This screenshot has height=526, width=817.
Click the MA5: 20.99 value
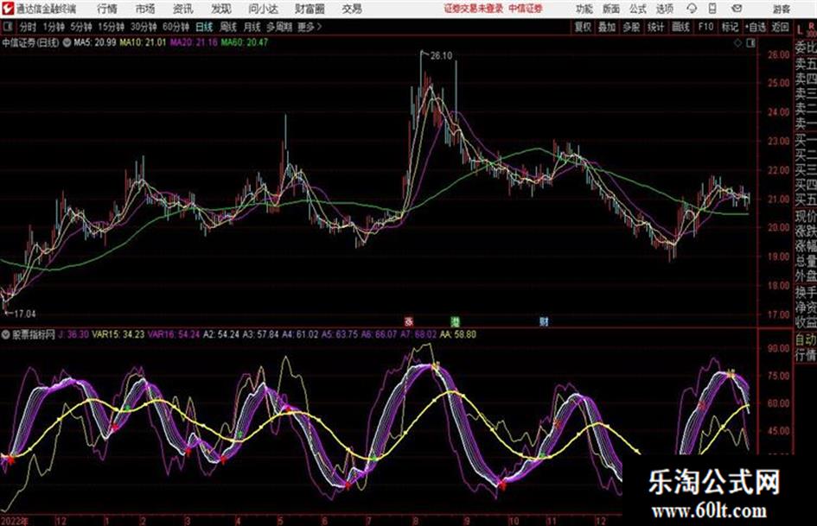(95, 42)
